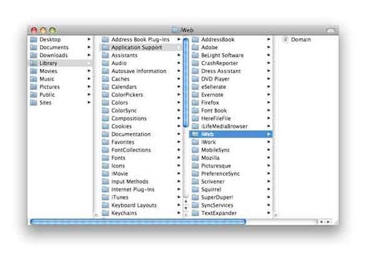Click the Desktop folder icon

coord(34,39)
